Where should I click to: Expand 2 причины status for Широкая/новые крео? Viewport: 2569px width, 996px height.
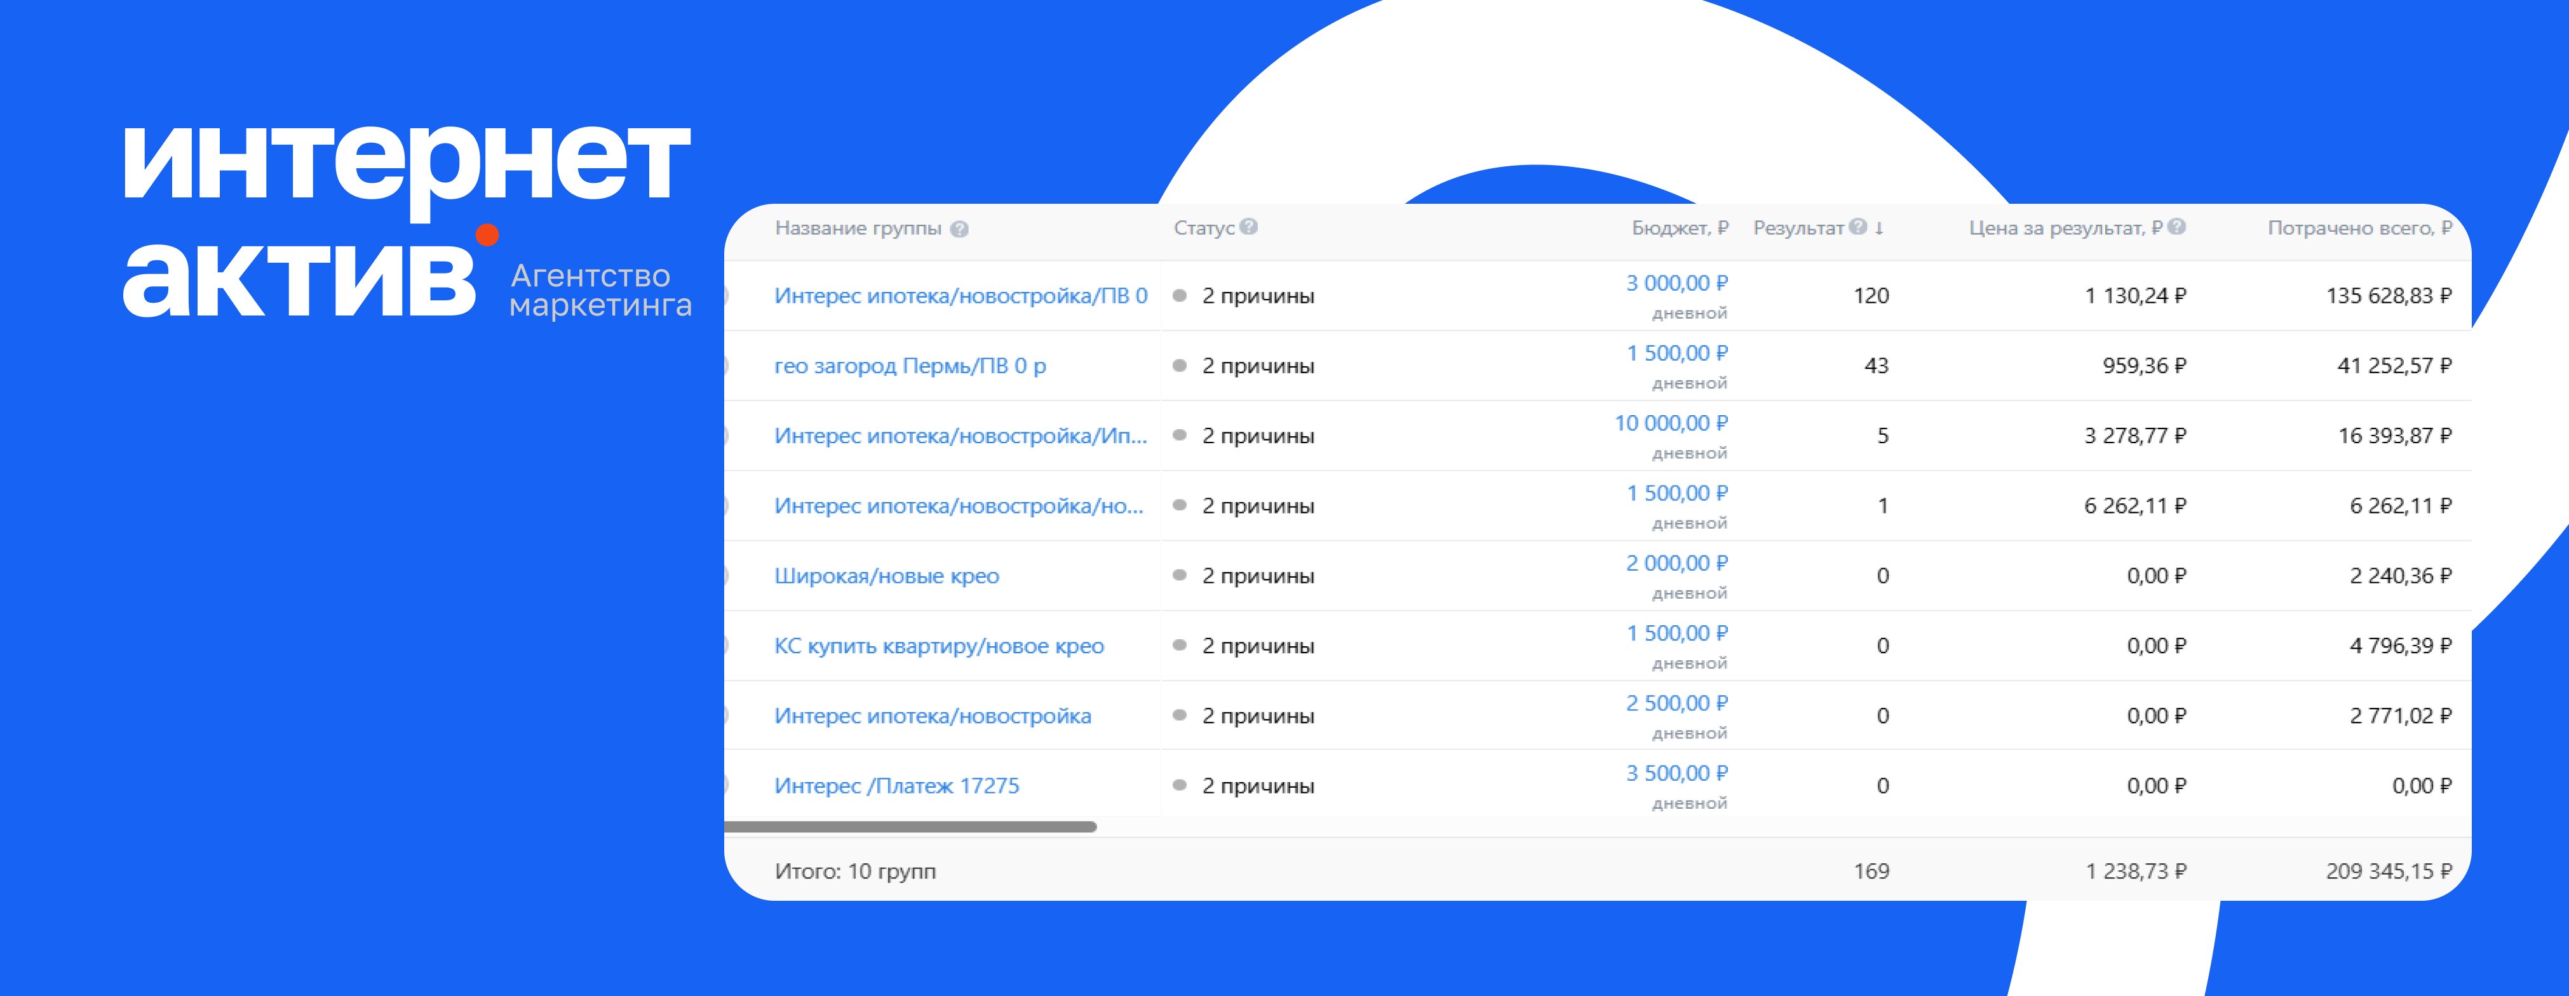(x=1258, y=576)
